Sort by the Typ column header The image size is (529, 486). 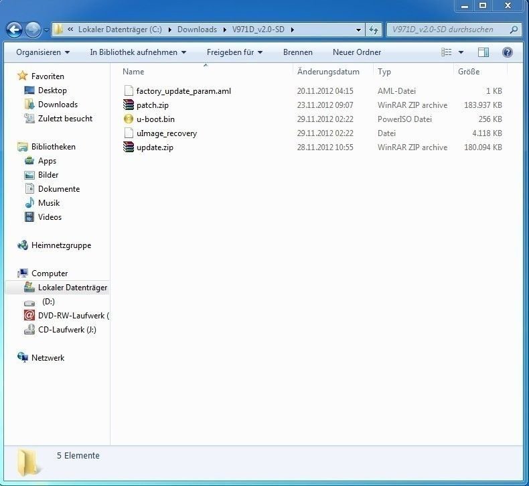pyautogui.click(x=384, y=72)
